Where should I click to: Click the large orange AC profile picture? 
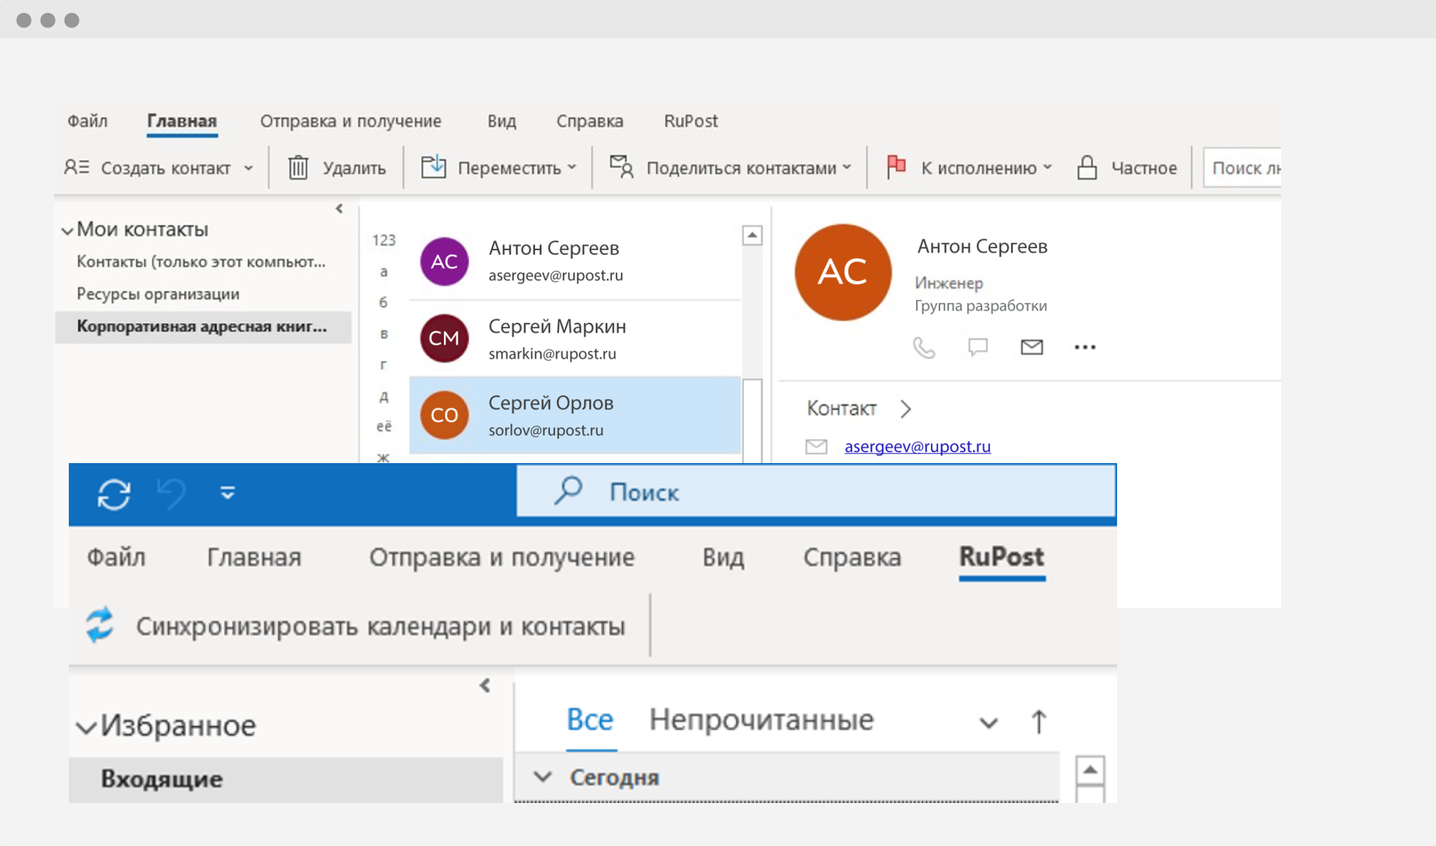coord(842,272)
